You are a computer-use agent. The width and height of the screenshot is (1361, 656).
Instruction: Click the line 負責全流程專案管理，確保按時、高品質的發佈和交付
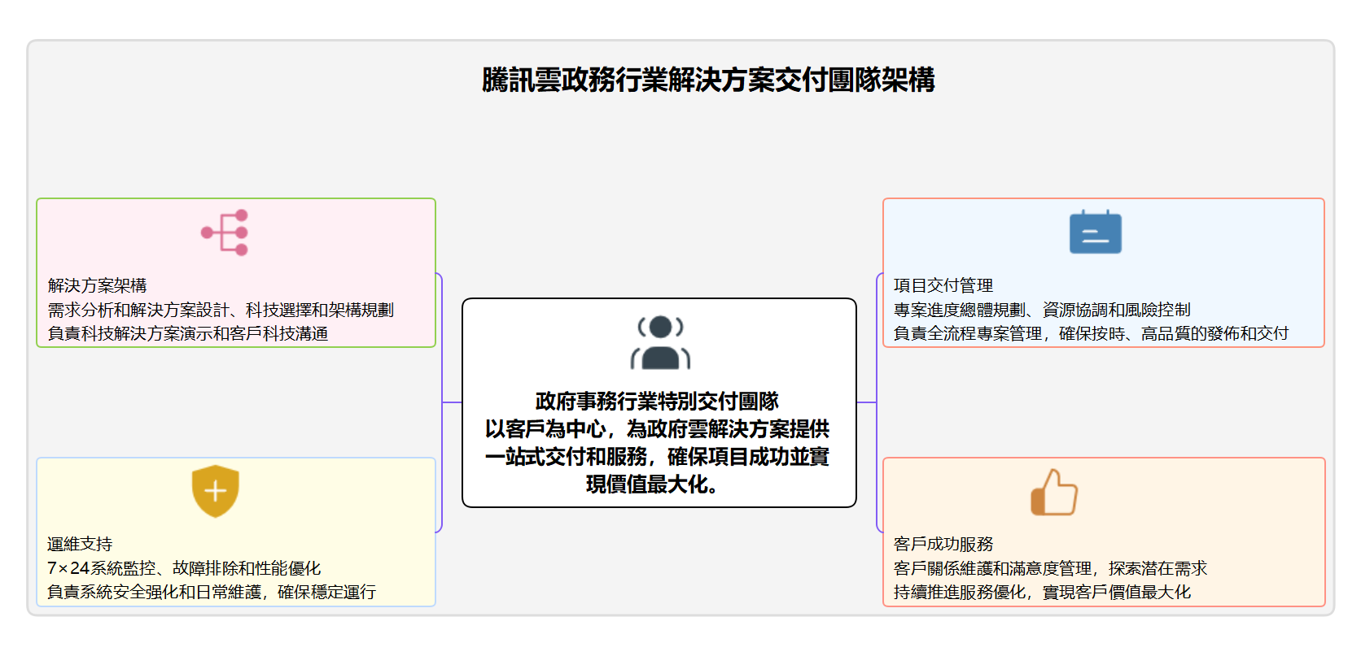pyautogui.click(x=1091, y=333)
